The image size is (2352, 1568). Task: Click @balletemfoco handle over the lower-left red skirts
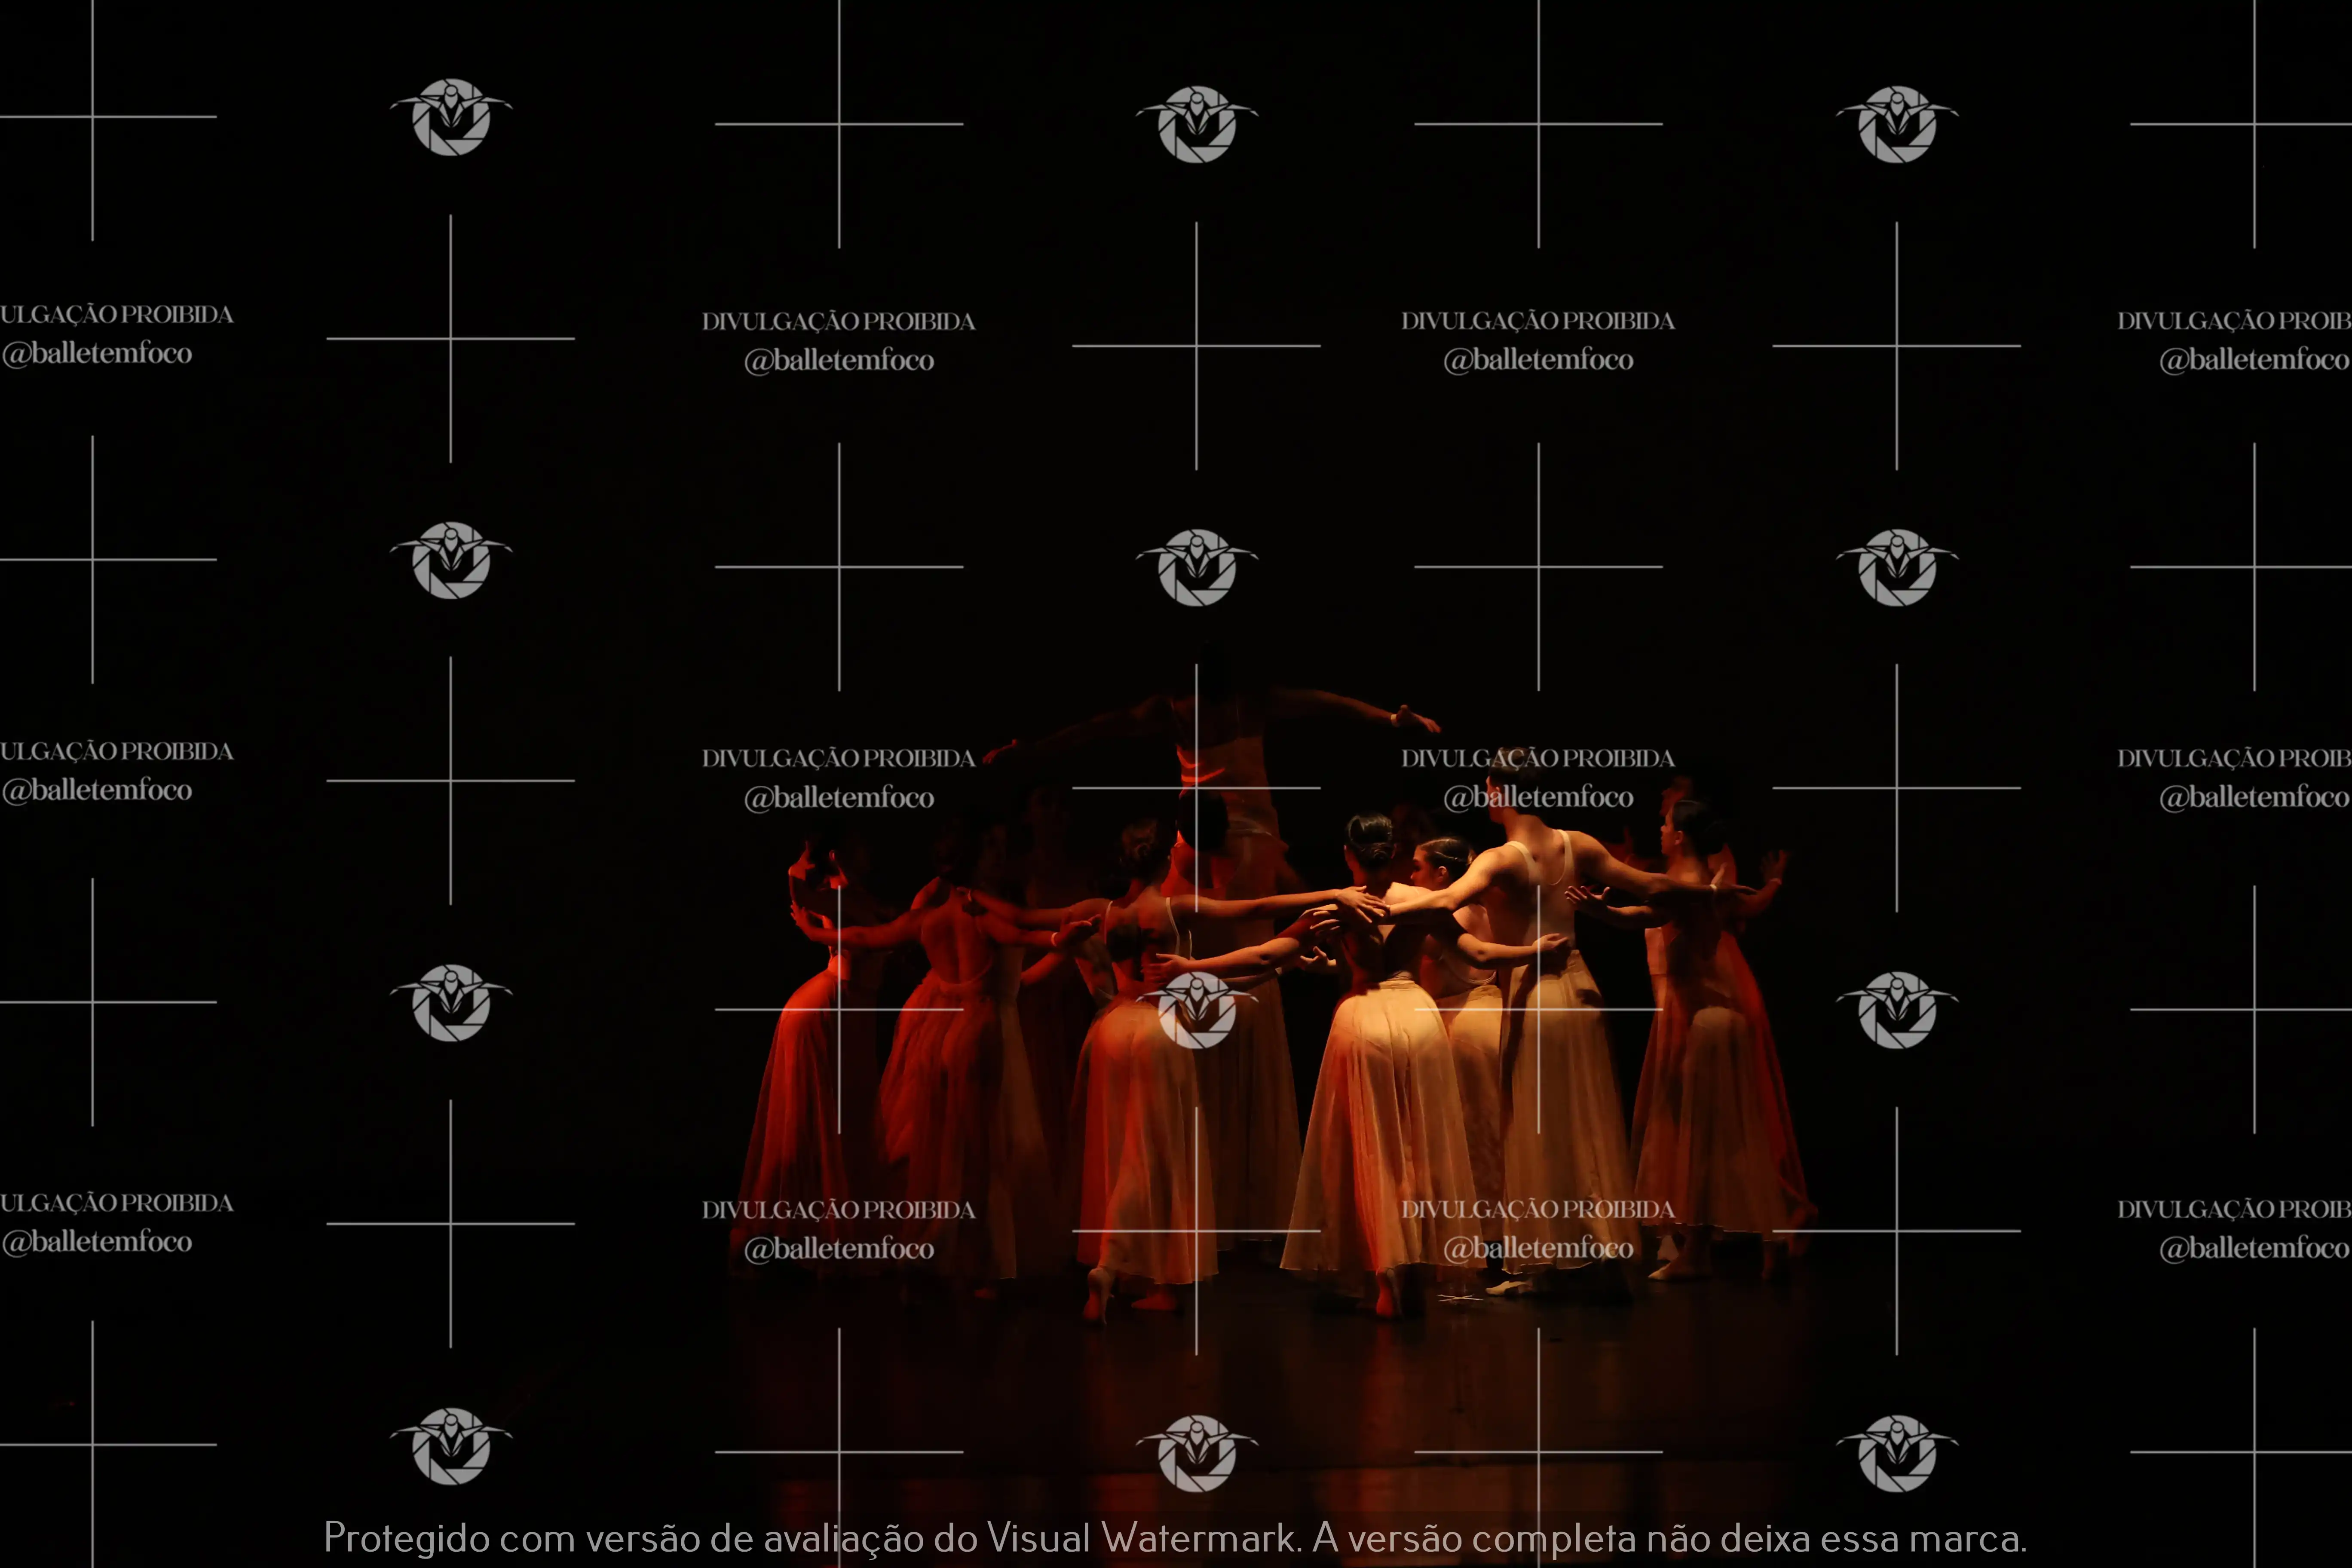(x=839, y=1249)
